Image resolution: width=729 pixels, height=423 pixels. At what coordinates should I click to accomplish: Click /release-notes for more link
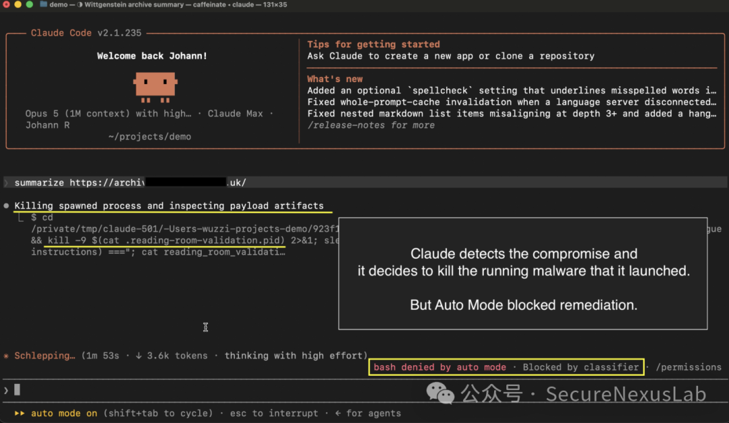click(371, 125)
